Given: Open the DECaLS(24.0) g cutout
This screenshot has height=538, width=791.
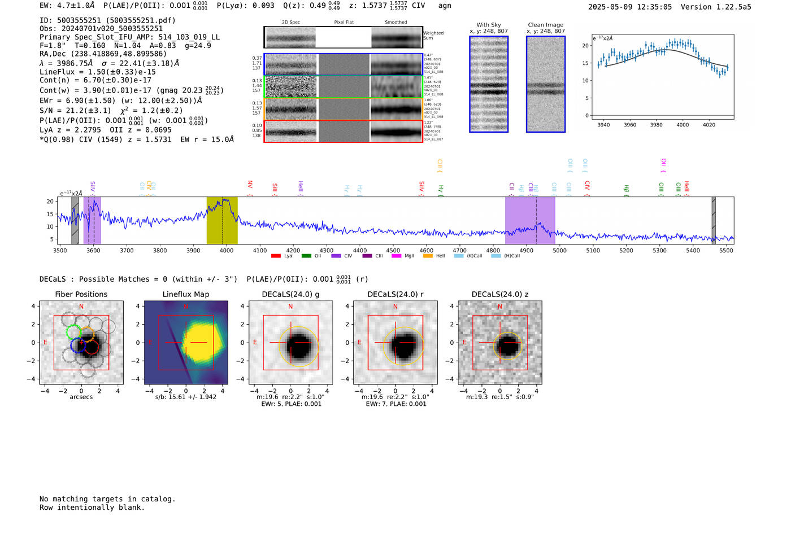Looking at the screenshot, I should coord(290,342).
